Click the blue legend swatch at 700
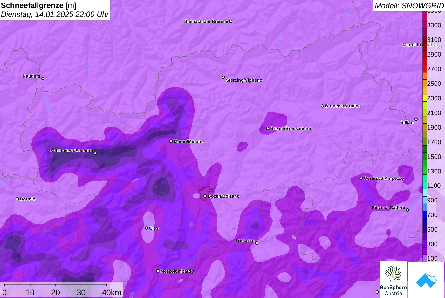445x298 pixels. point(425,215)
